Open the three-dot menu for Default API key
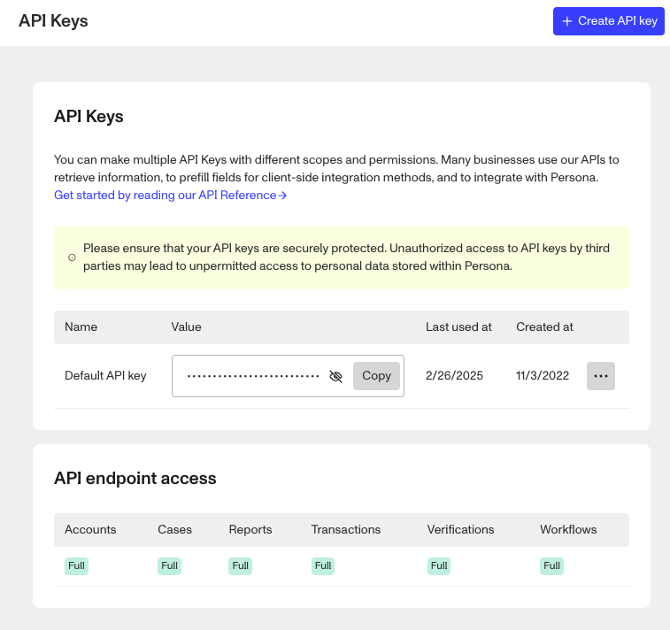Screen dimensions: 670x630 601,376
